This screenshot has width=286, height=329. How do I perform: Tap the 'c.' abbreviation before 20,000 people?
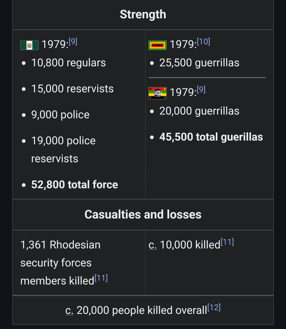69,310
